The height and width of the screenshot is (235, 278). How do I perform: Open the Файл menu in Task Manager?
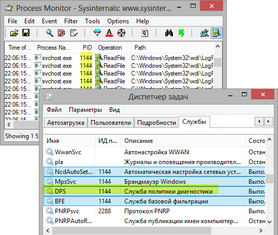(54, 110)
